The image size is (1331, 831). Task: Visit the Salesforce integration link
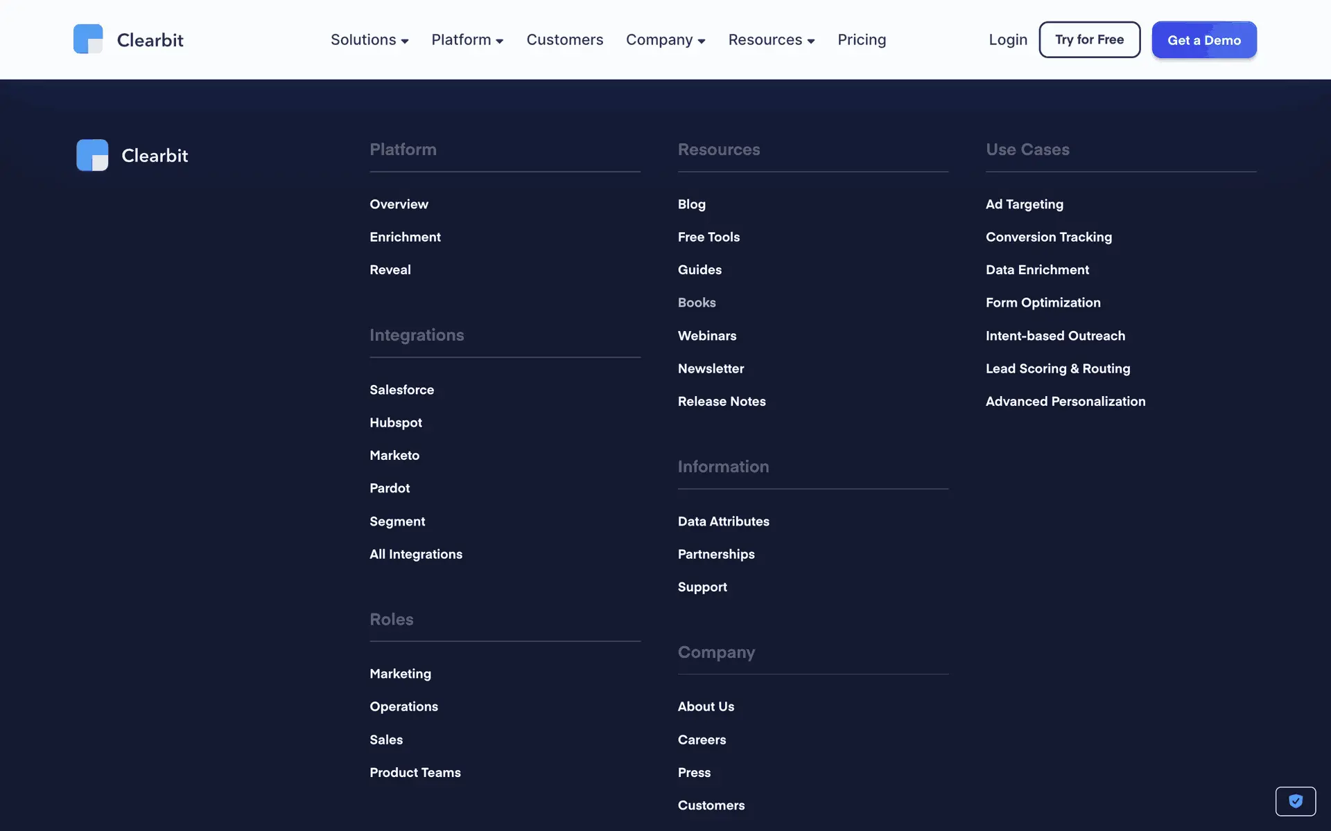click(401, 390)
